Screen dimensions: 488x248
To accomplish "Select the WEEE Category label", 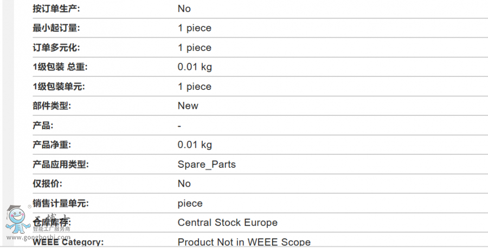I will tap(68, 243).
